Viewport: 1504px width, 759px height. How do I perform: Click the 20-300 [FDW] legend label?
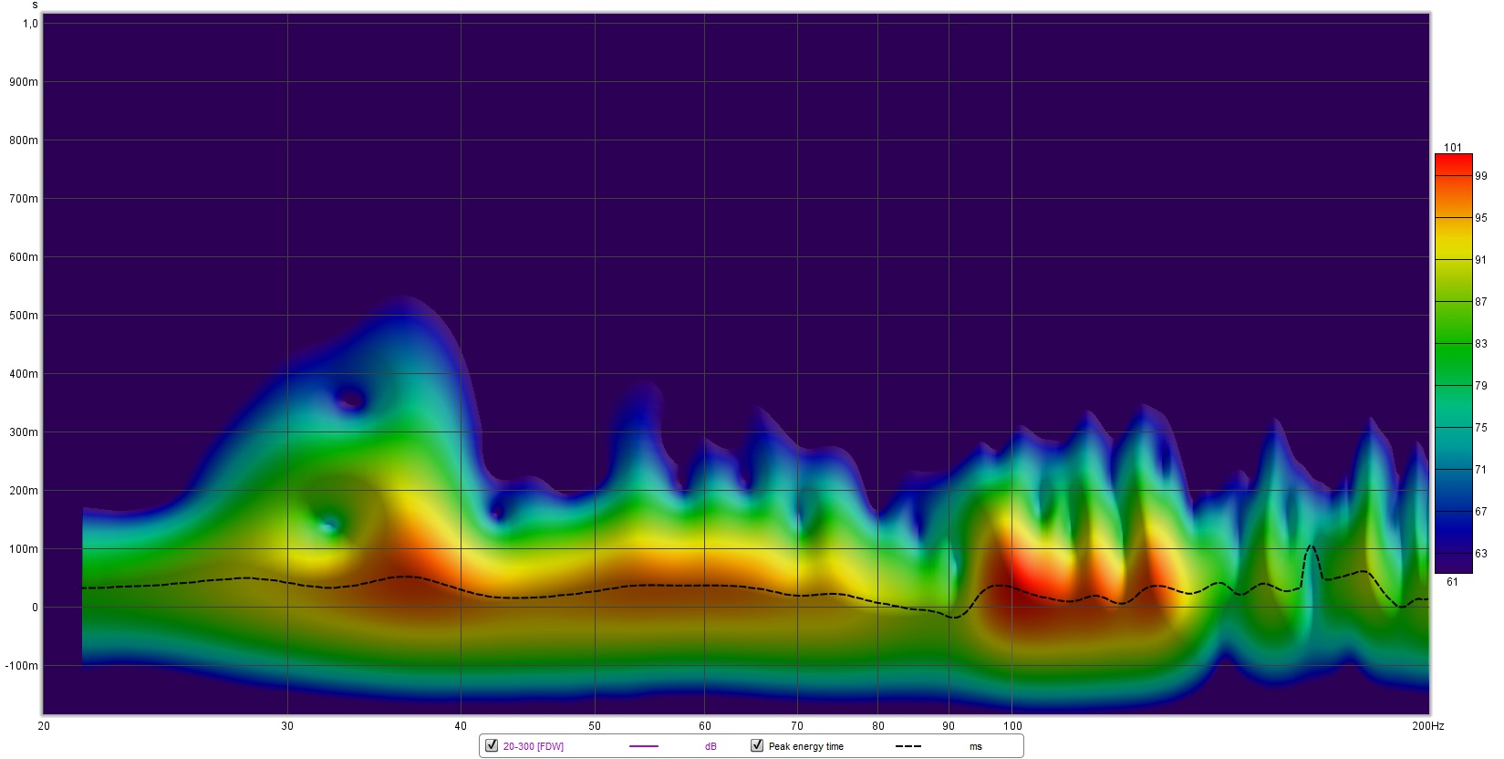point(533,747)
